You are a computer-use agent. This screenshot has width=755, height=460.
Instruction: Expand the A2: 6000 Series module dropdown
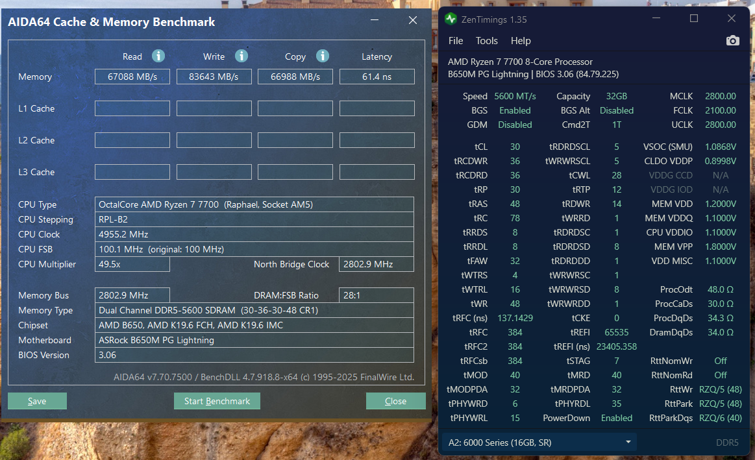point(539,442)
